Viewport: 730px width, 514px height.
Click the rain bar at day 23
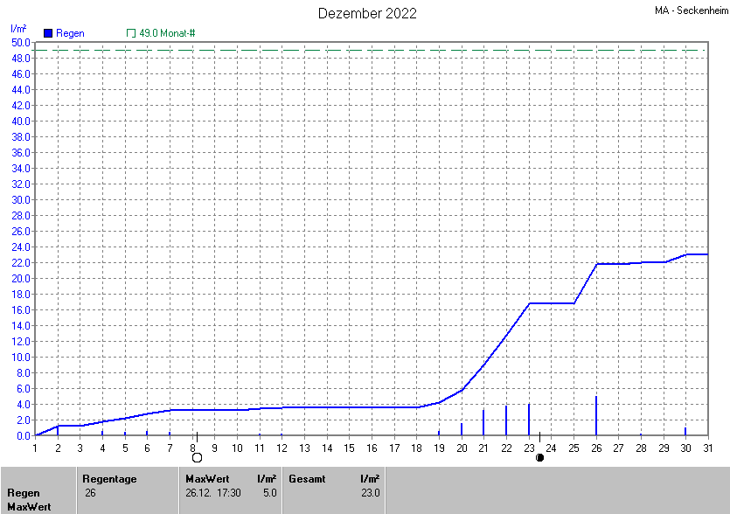529,420
